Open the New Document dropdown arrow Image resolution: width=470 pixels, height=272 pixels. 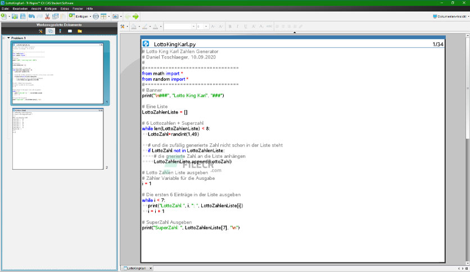(9, 16)
